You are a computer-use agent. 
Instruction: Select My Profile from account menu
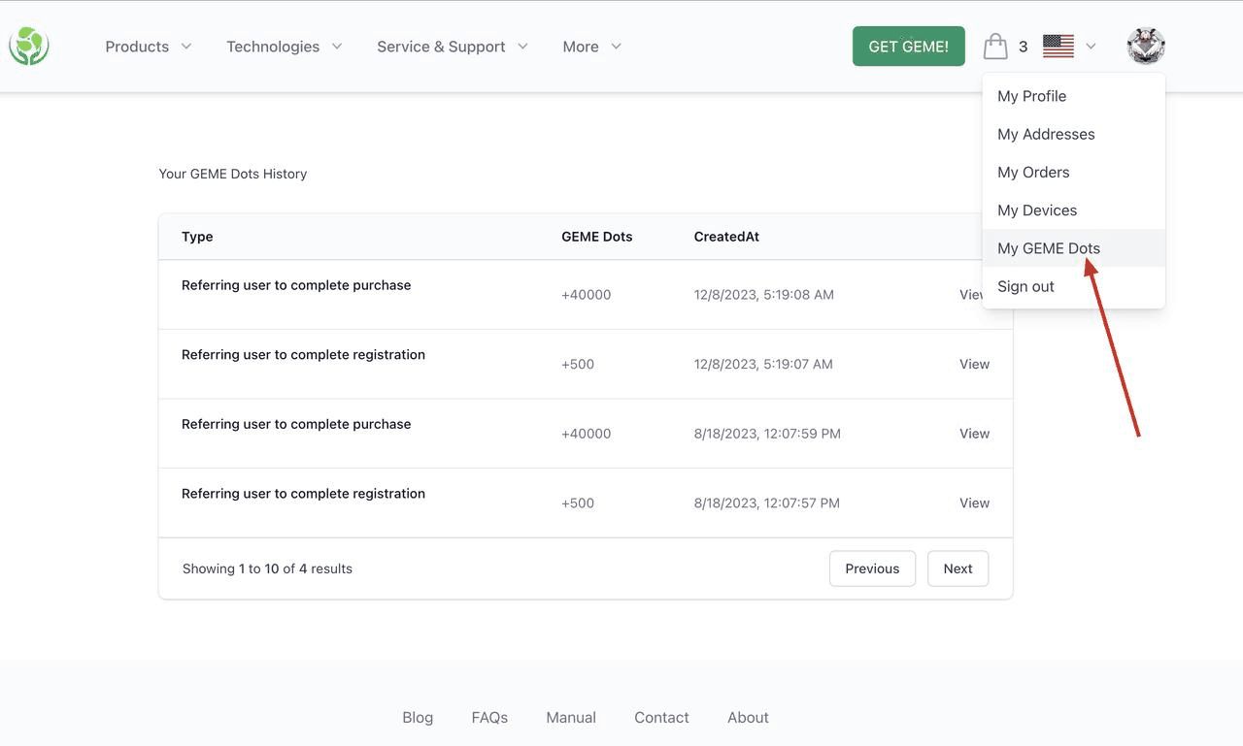(x=1031, y=96)
